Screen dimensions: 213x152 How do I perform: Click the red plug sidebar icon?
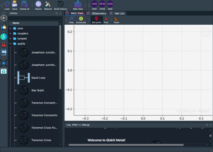point(4,44)
